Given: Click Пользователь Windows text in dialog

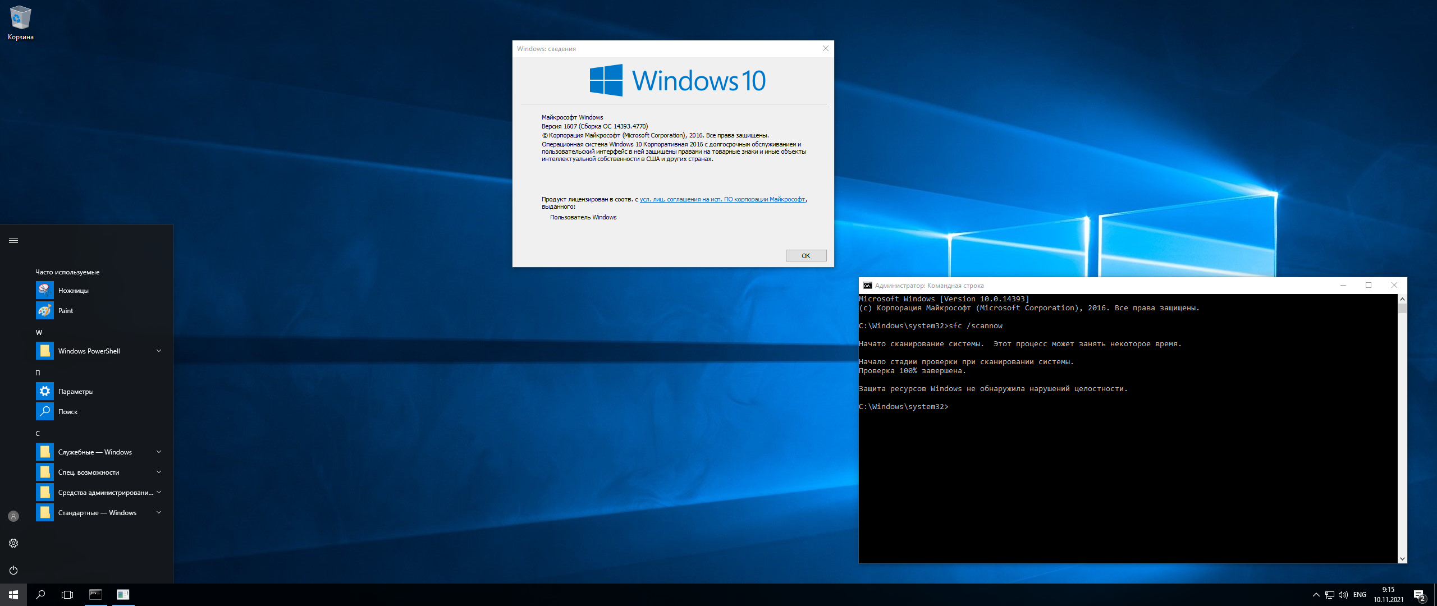Looking at the screenshot, I should pos(583,217).
